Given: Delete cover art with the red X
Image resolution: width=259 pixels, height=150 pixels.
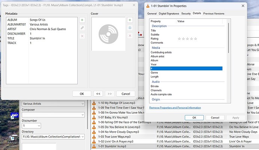Looking at the screenshot, I should pyautogui.click(x=130, y=36).
